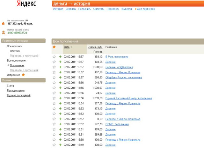This screenshot has width=204, height=148.
Task: Click the 'деньги' header link
Action: pyautogui.click(x=60, y=4)
